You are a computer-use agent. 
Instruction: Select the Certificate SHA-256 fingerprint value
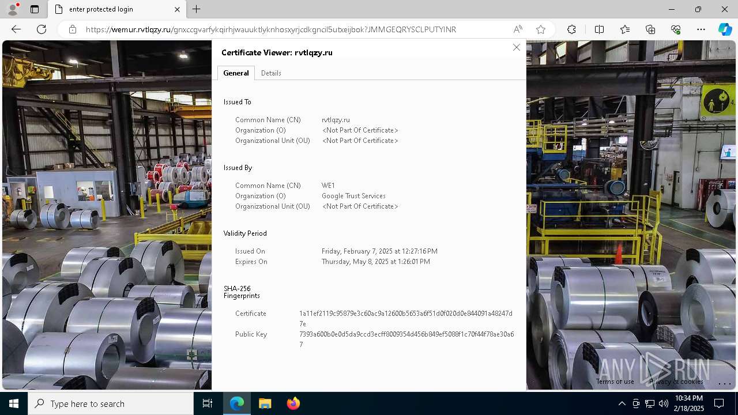406,319
